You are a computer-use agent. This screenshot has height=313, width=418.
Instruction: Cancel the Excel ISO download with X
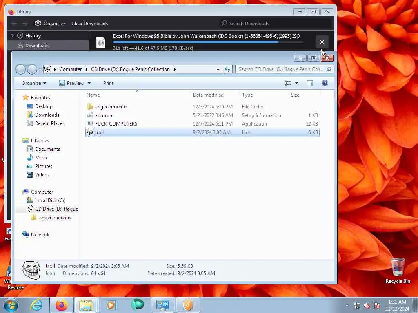tap(322, 42)
